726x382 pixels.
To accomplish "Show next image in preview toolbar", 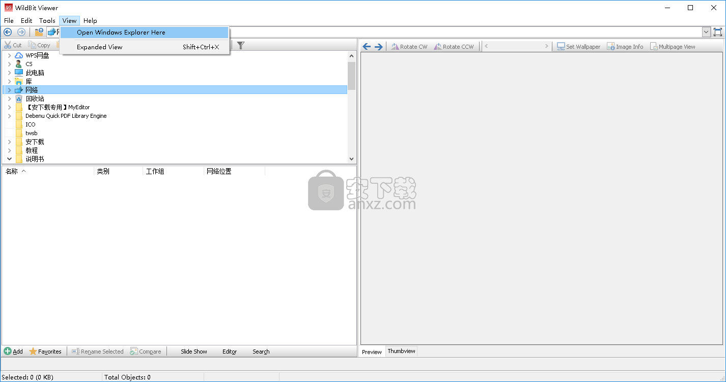I will coord(379,47).
